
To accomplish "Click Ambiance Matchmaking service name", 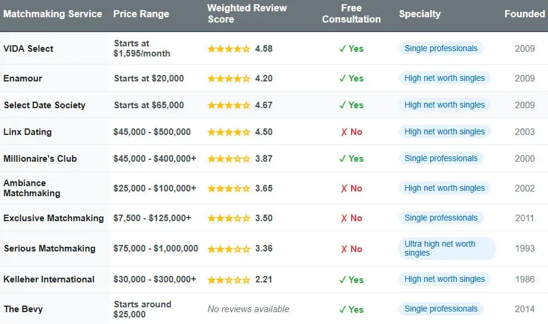I will [x=32, y=188].
